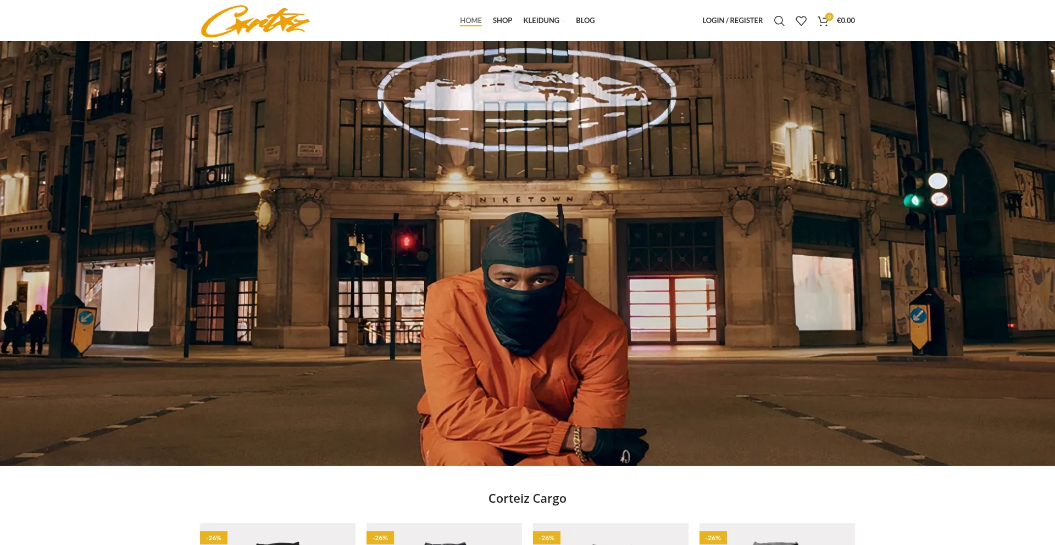Image resolution: width=1055 pixels, height=545 pixels.
Task: Open the SHOP menu item
Action: [502, 20]
